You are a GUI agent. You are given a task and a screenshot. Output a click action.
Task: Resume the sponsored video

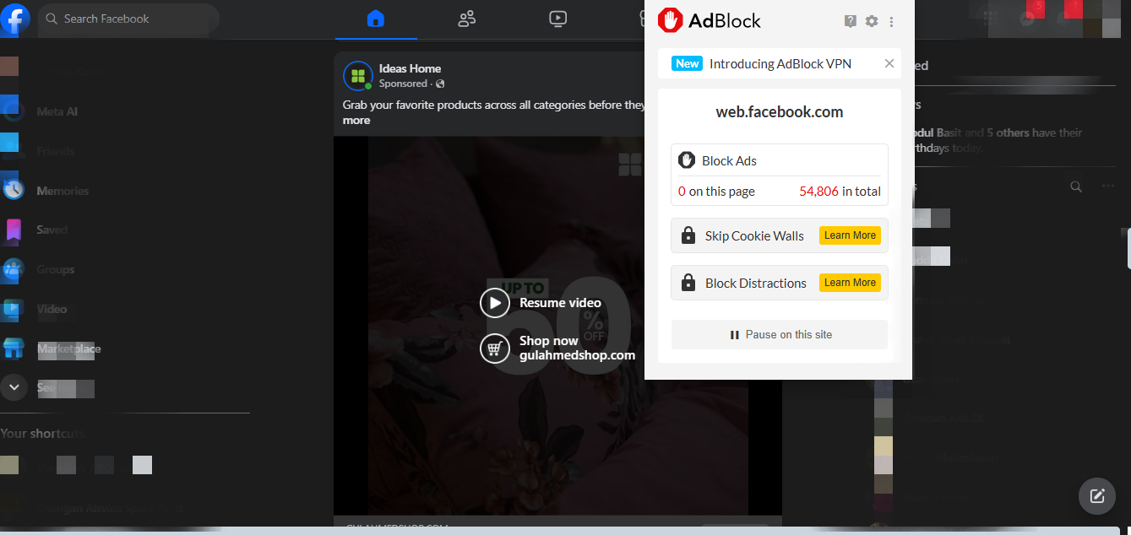(x=541, y=303)
